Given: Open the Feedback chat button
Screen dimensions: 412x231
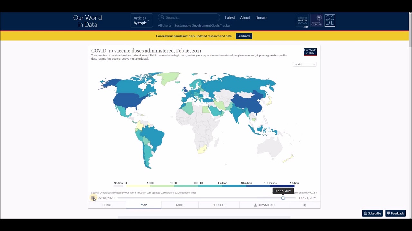Looking at the screenshot, I should tap(395, 213).
